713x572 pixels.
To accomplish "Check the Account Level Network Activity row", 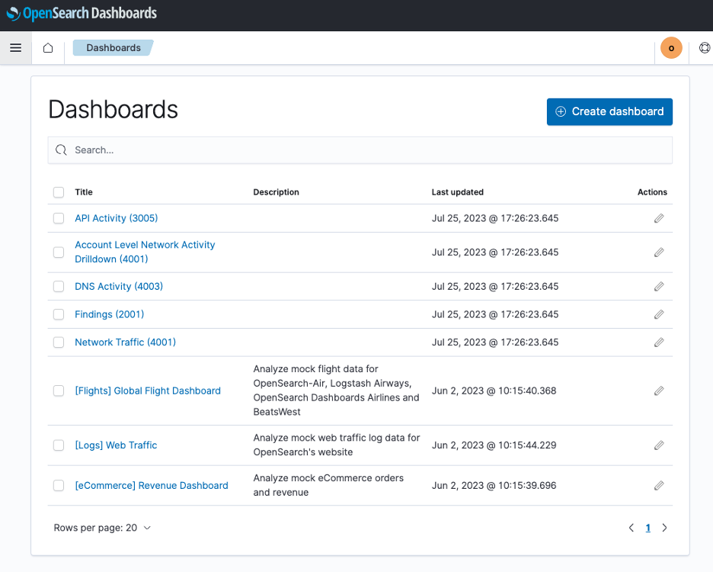I will 59,252.
